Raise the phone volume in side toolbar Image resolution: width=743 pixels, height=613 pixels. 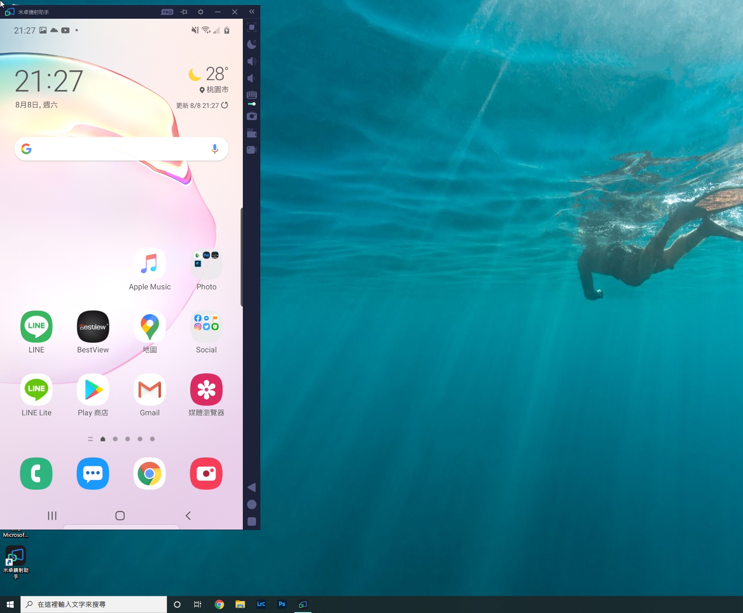[x=252, y=61]
